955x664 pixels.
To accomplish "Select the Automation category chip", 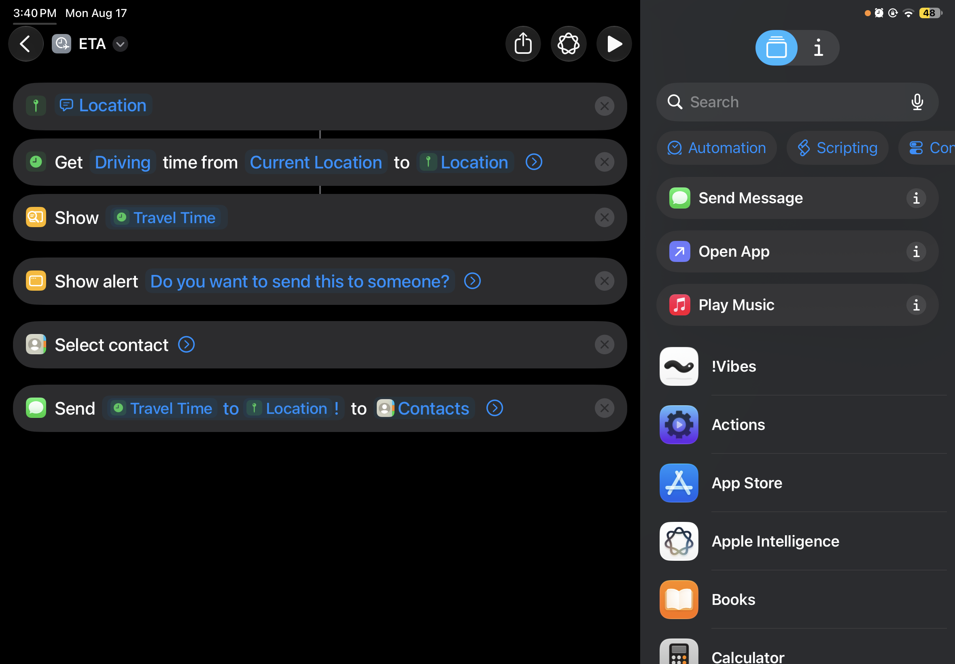I will (x=716, y=148).
